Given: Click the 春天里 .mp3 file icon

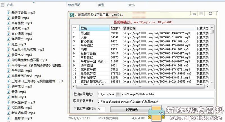Looking at the screenshot, I should point(9,18).
